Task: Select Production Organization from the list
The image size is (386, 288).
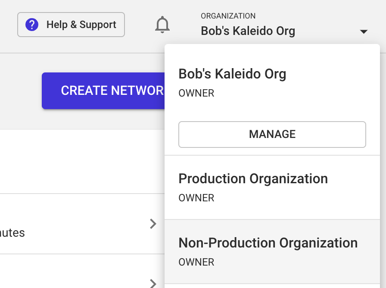Action: pyautogui.click(x=253, y=178)
